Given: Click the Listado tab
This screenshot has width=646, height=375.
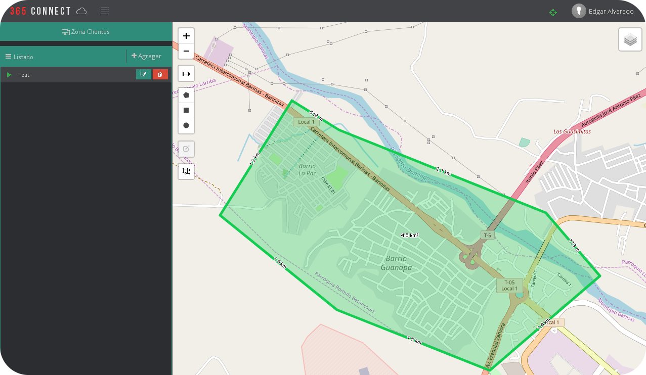Looking at the screenshot, I should (x=20, y=57).
